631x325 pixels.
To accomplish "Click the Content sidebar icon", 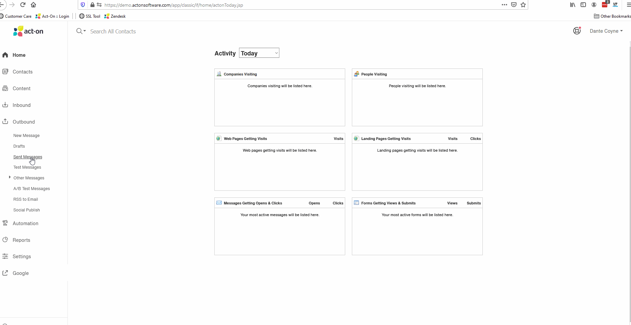I will pos(5,88).
